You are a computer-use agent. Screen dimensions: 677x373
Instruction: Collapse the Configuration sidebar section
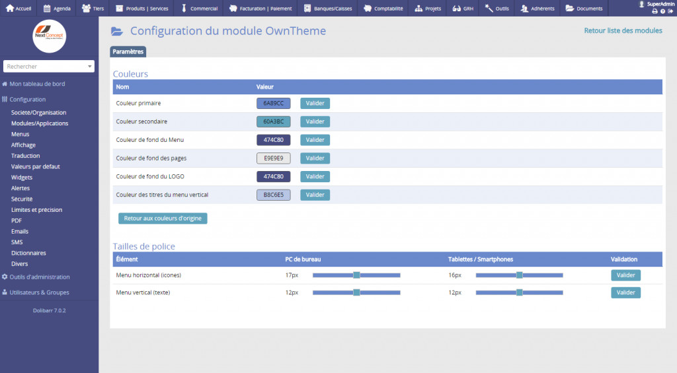[x=27, y=99]
